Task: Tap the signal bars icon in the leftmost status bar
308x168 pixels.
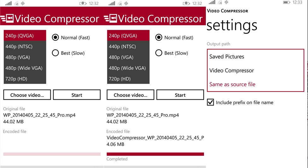Action: [9, 3]
